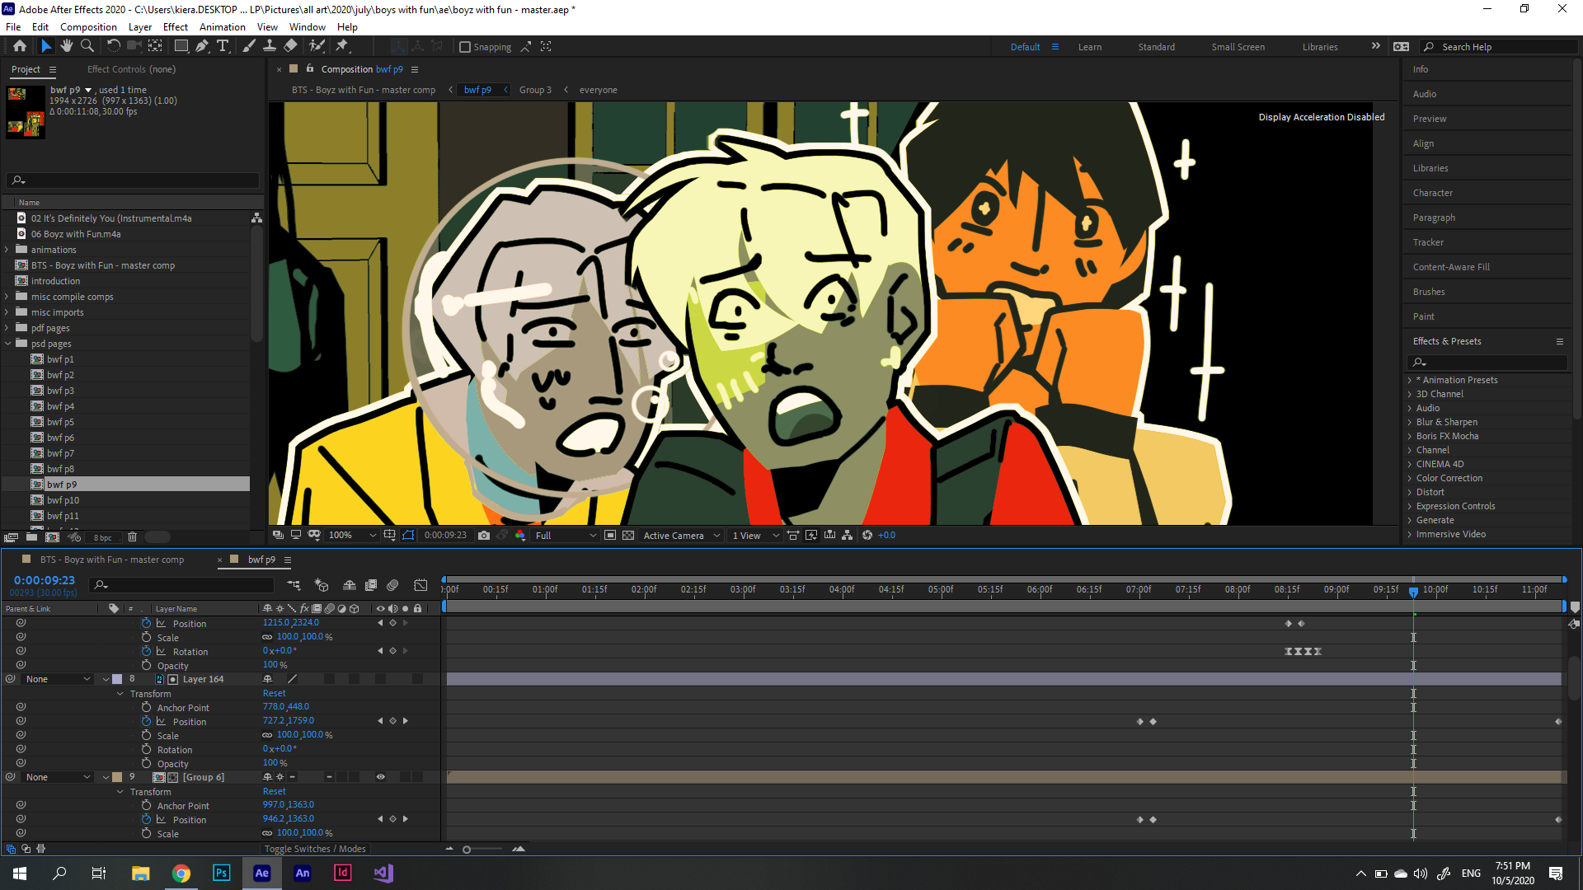
Task: Open the magnification 100% dropdown
Action: [352, 536]
